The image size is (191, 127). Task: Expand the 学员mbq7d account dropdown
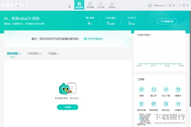coord(160,5)
